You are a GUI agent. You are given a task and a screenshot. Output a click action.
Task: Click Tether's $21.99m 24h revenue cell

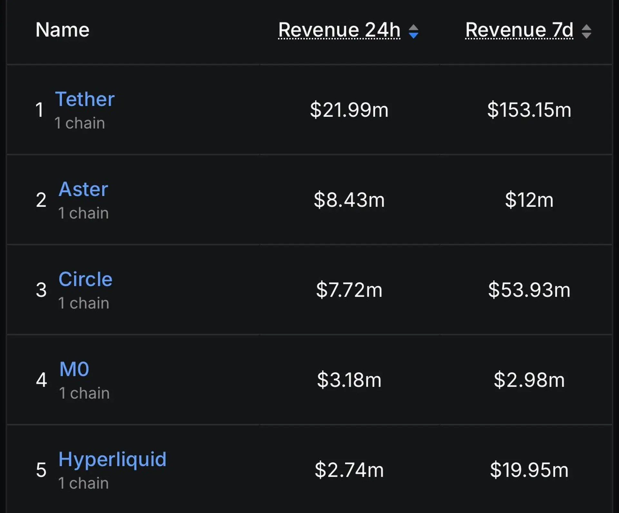[x=349, y=110]
